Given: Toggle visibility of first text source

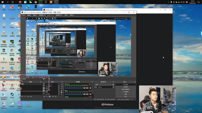Looking at the screenshot, I should (59, 84).
